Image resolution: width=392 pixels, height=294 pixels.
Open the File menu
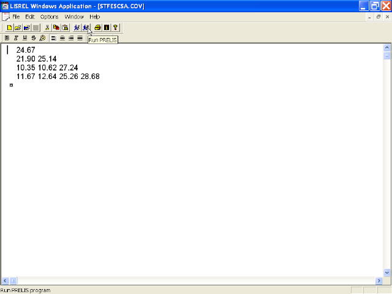(x=17, y=17)
